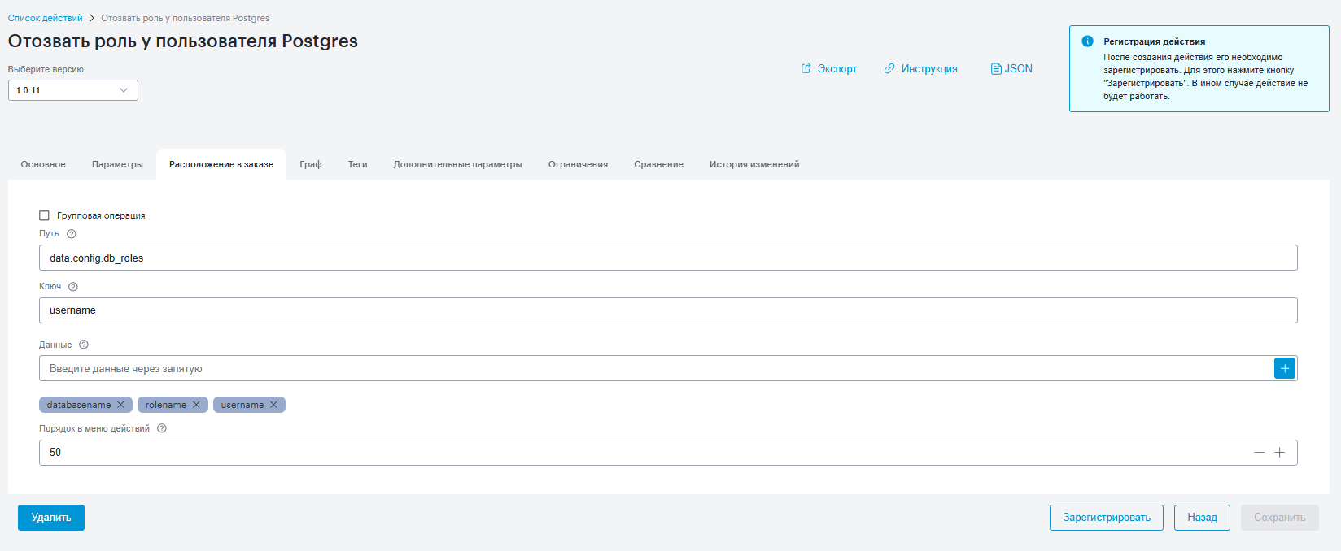Open the version dropdown 1.0.11
1341x551 pixels.
coord(73,90)
